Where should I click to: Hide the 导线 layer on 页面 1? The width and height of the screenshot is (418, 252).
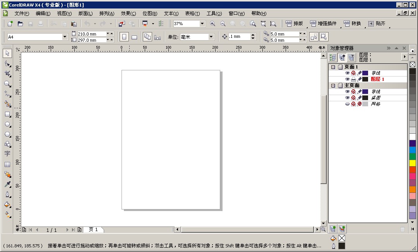[x=348, y=73]
